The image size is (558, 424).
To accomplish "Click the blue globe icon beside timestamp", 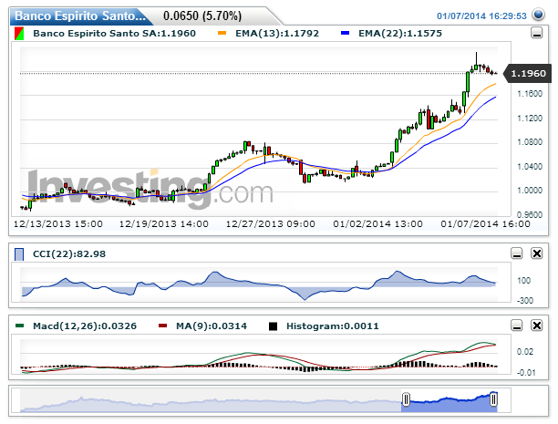I will click(538, 15).
